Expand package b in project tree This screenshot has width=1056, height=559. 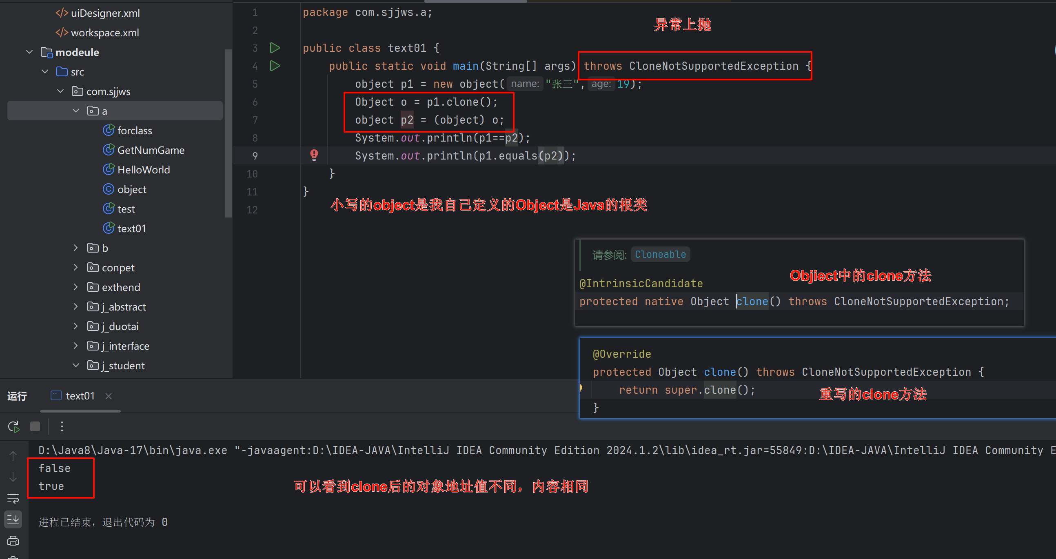75,248
